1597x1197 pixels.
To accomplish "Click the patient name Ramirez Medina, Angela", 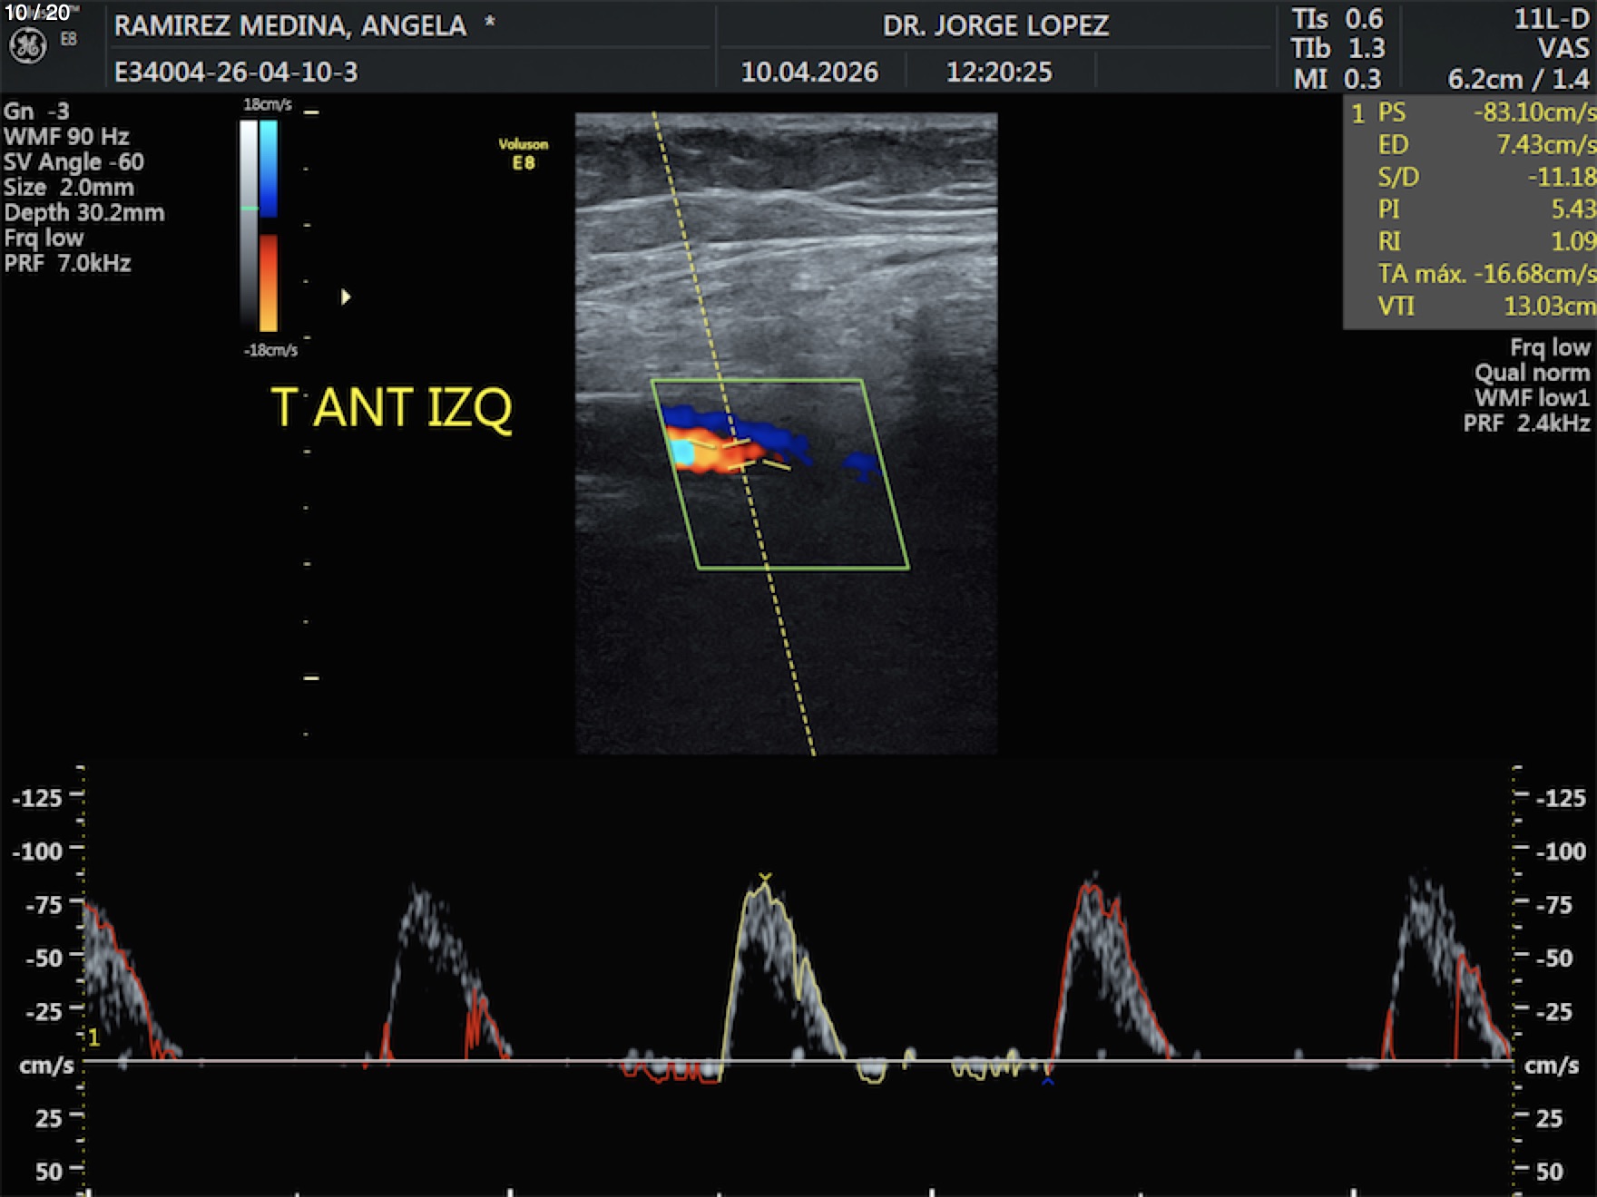I will coord(290,25).
